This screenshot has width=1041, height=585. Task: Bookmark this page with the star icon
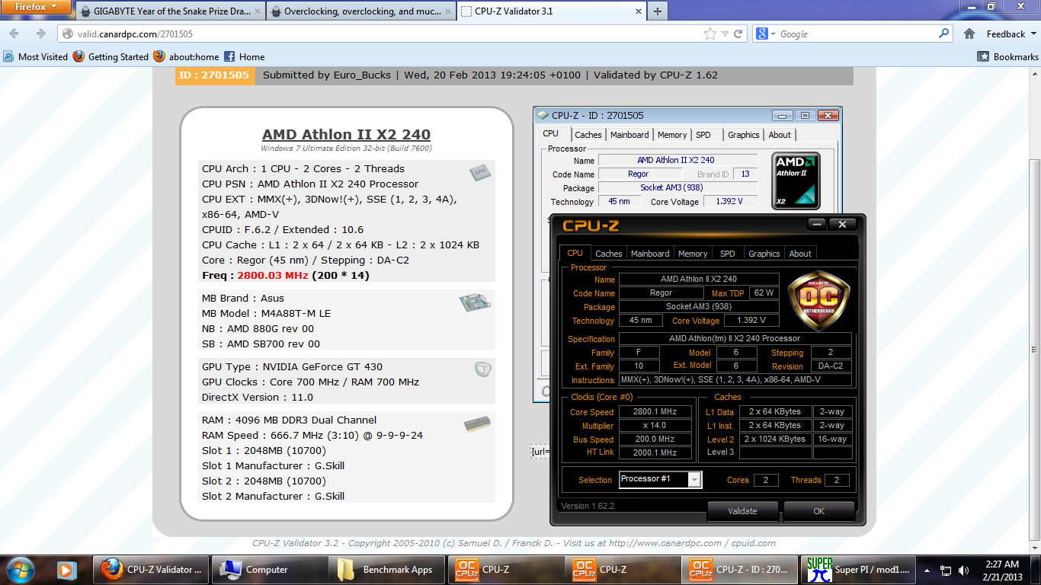(x=710, y=34)
